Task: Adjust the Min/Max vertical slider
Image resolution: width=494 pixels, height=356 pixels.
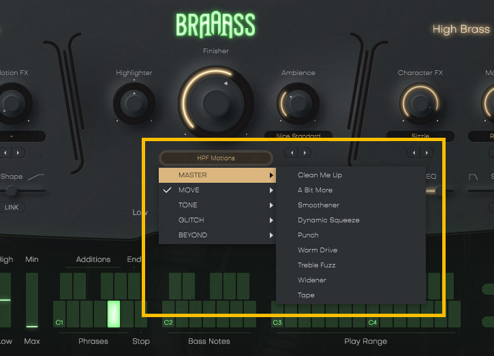Action: [x=32, y=300]
